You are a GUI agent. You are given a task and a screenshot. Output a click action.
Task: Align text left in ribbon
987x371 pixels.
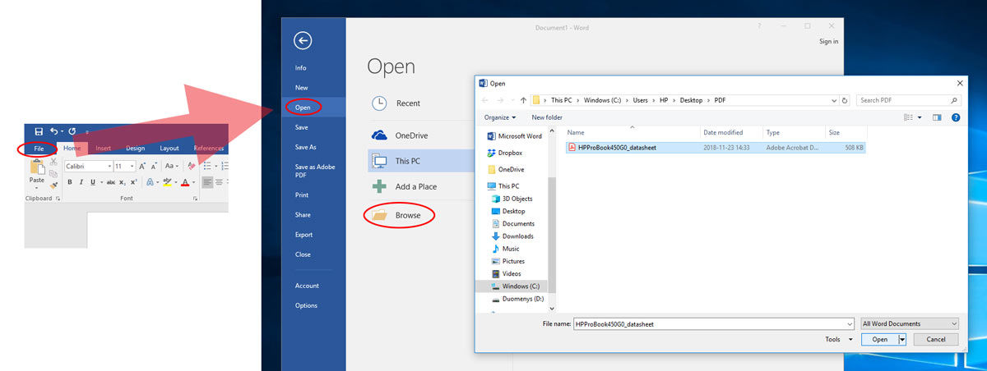[x=207, y=182]
